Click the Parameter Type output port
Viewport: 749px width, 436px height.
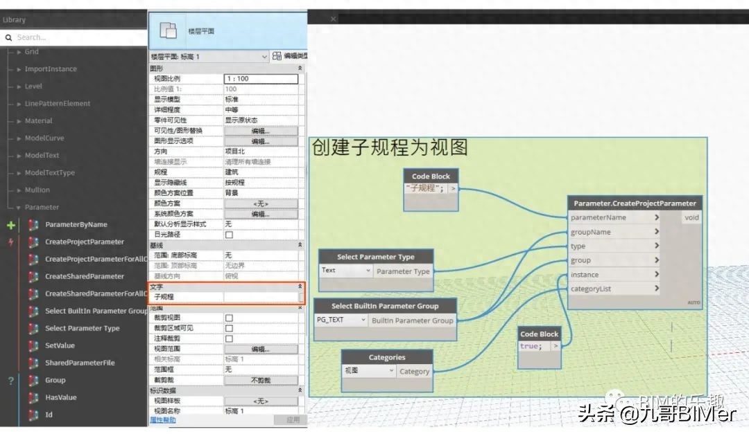pos(403,271)
